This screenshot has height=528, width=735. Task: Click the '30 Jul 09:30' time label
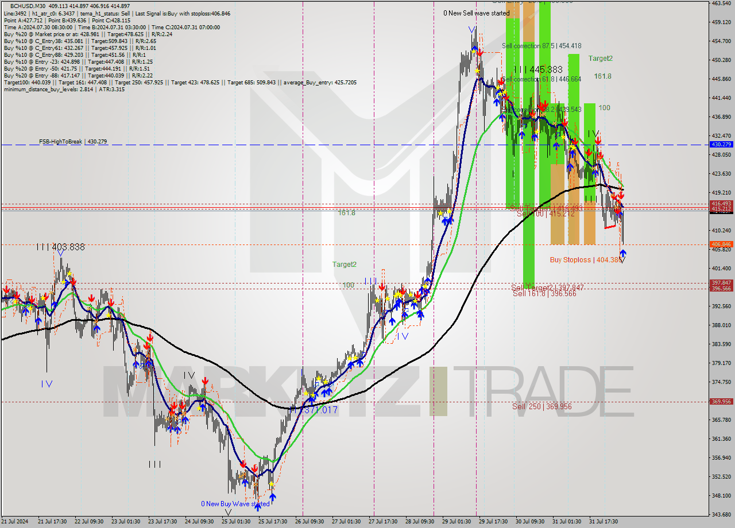point(531,522)
